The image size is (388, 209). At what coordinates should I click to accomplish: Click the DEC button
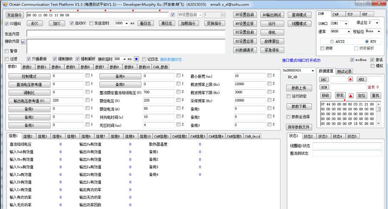point(324,79)
